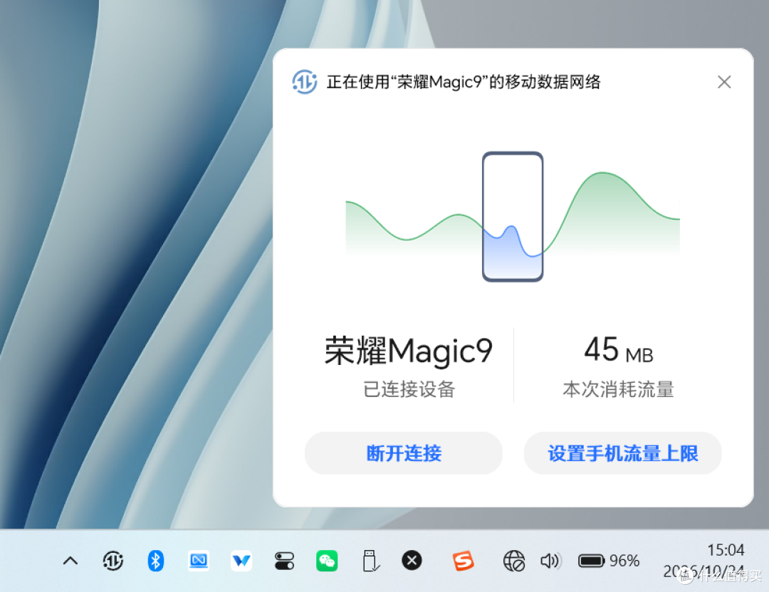Close the mobile data network popup
This screenshot has width=769, height=592.
coord(724,82)
